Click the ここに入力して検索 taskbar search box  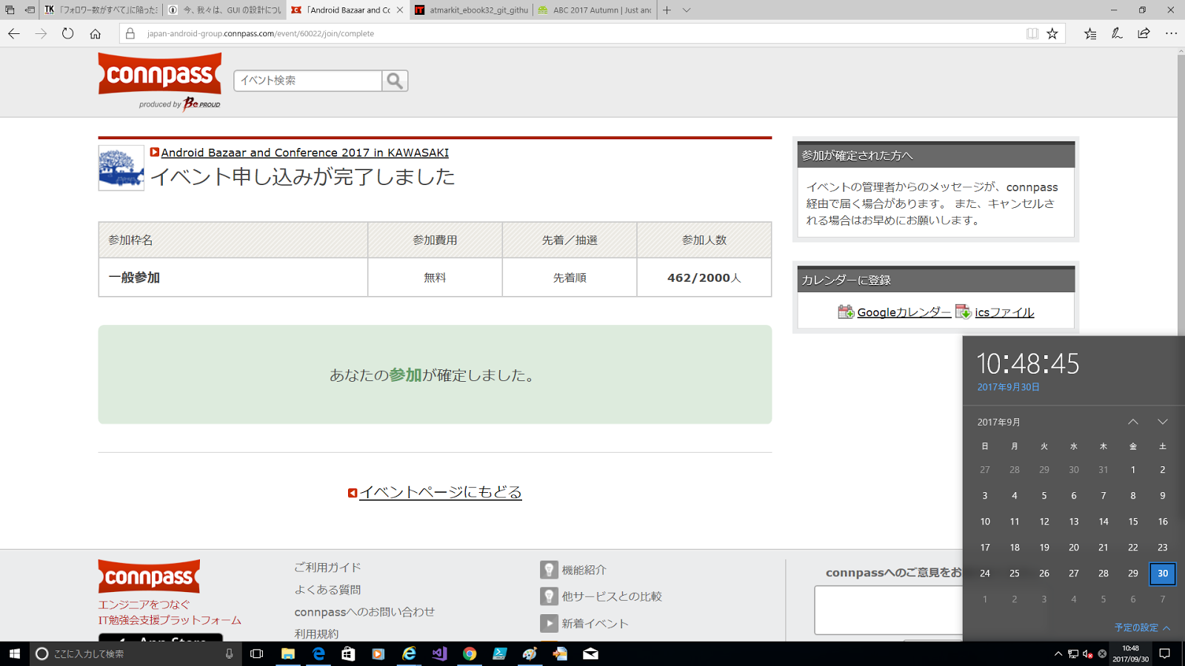[136, 653]
